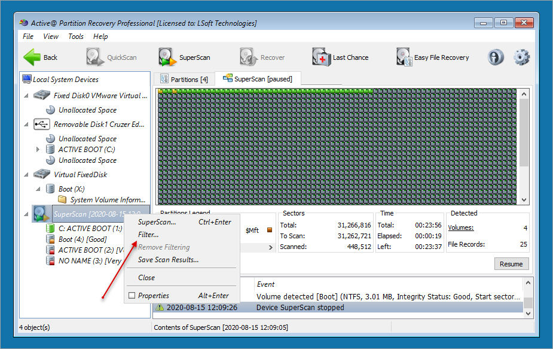Open the View menu

click(51, 37)
